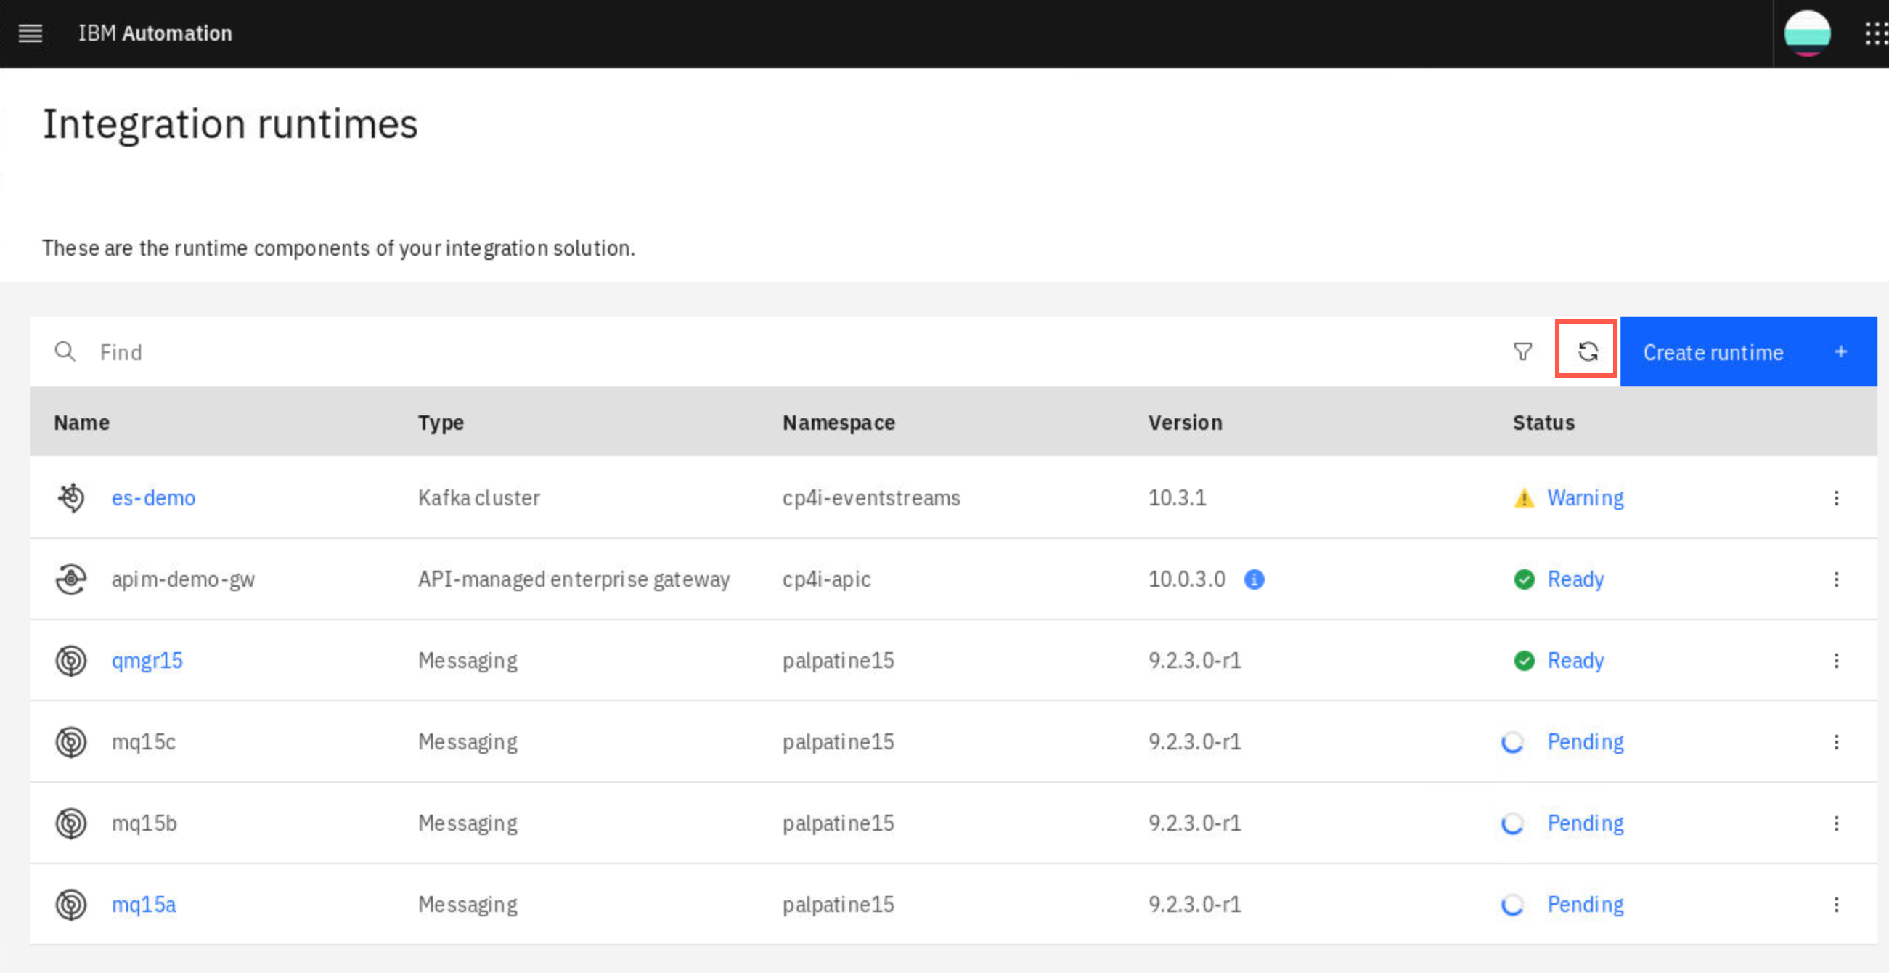1889x973 pixels.
Task: Click the mq15c messaging icon
Action: [x=71, y=742]
